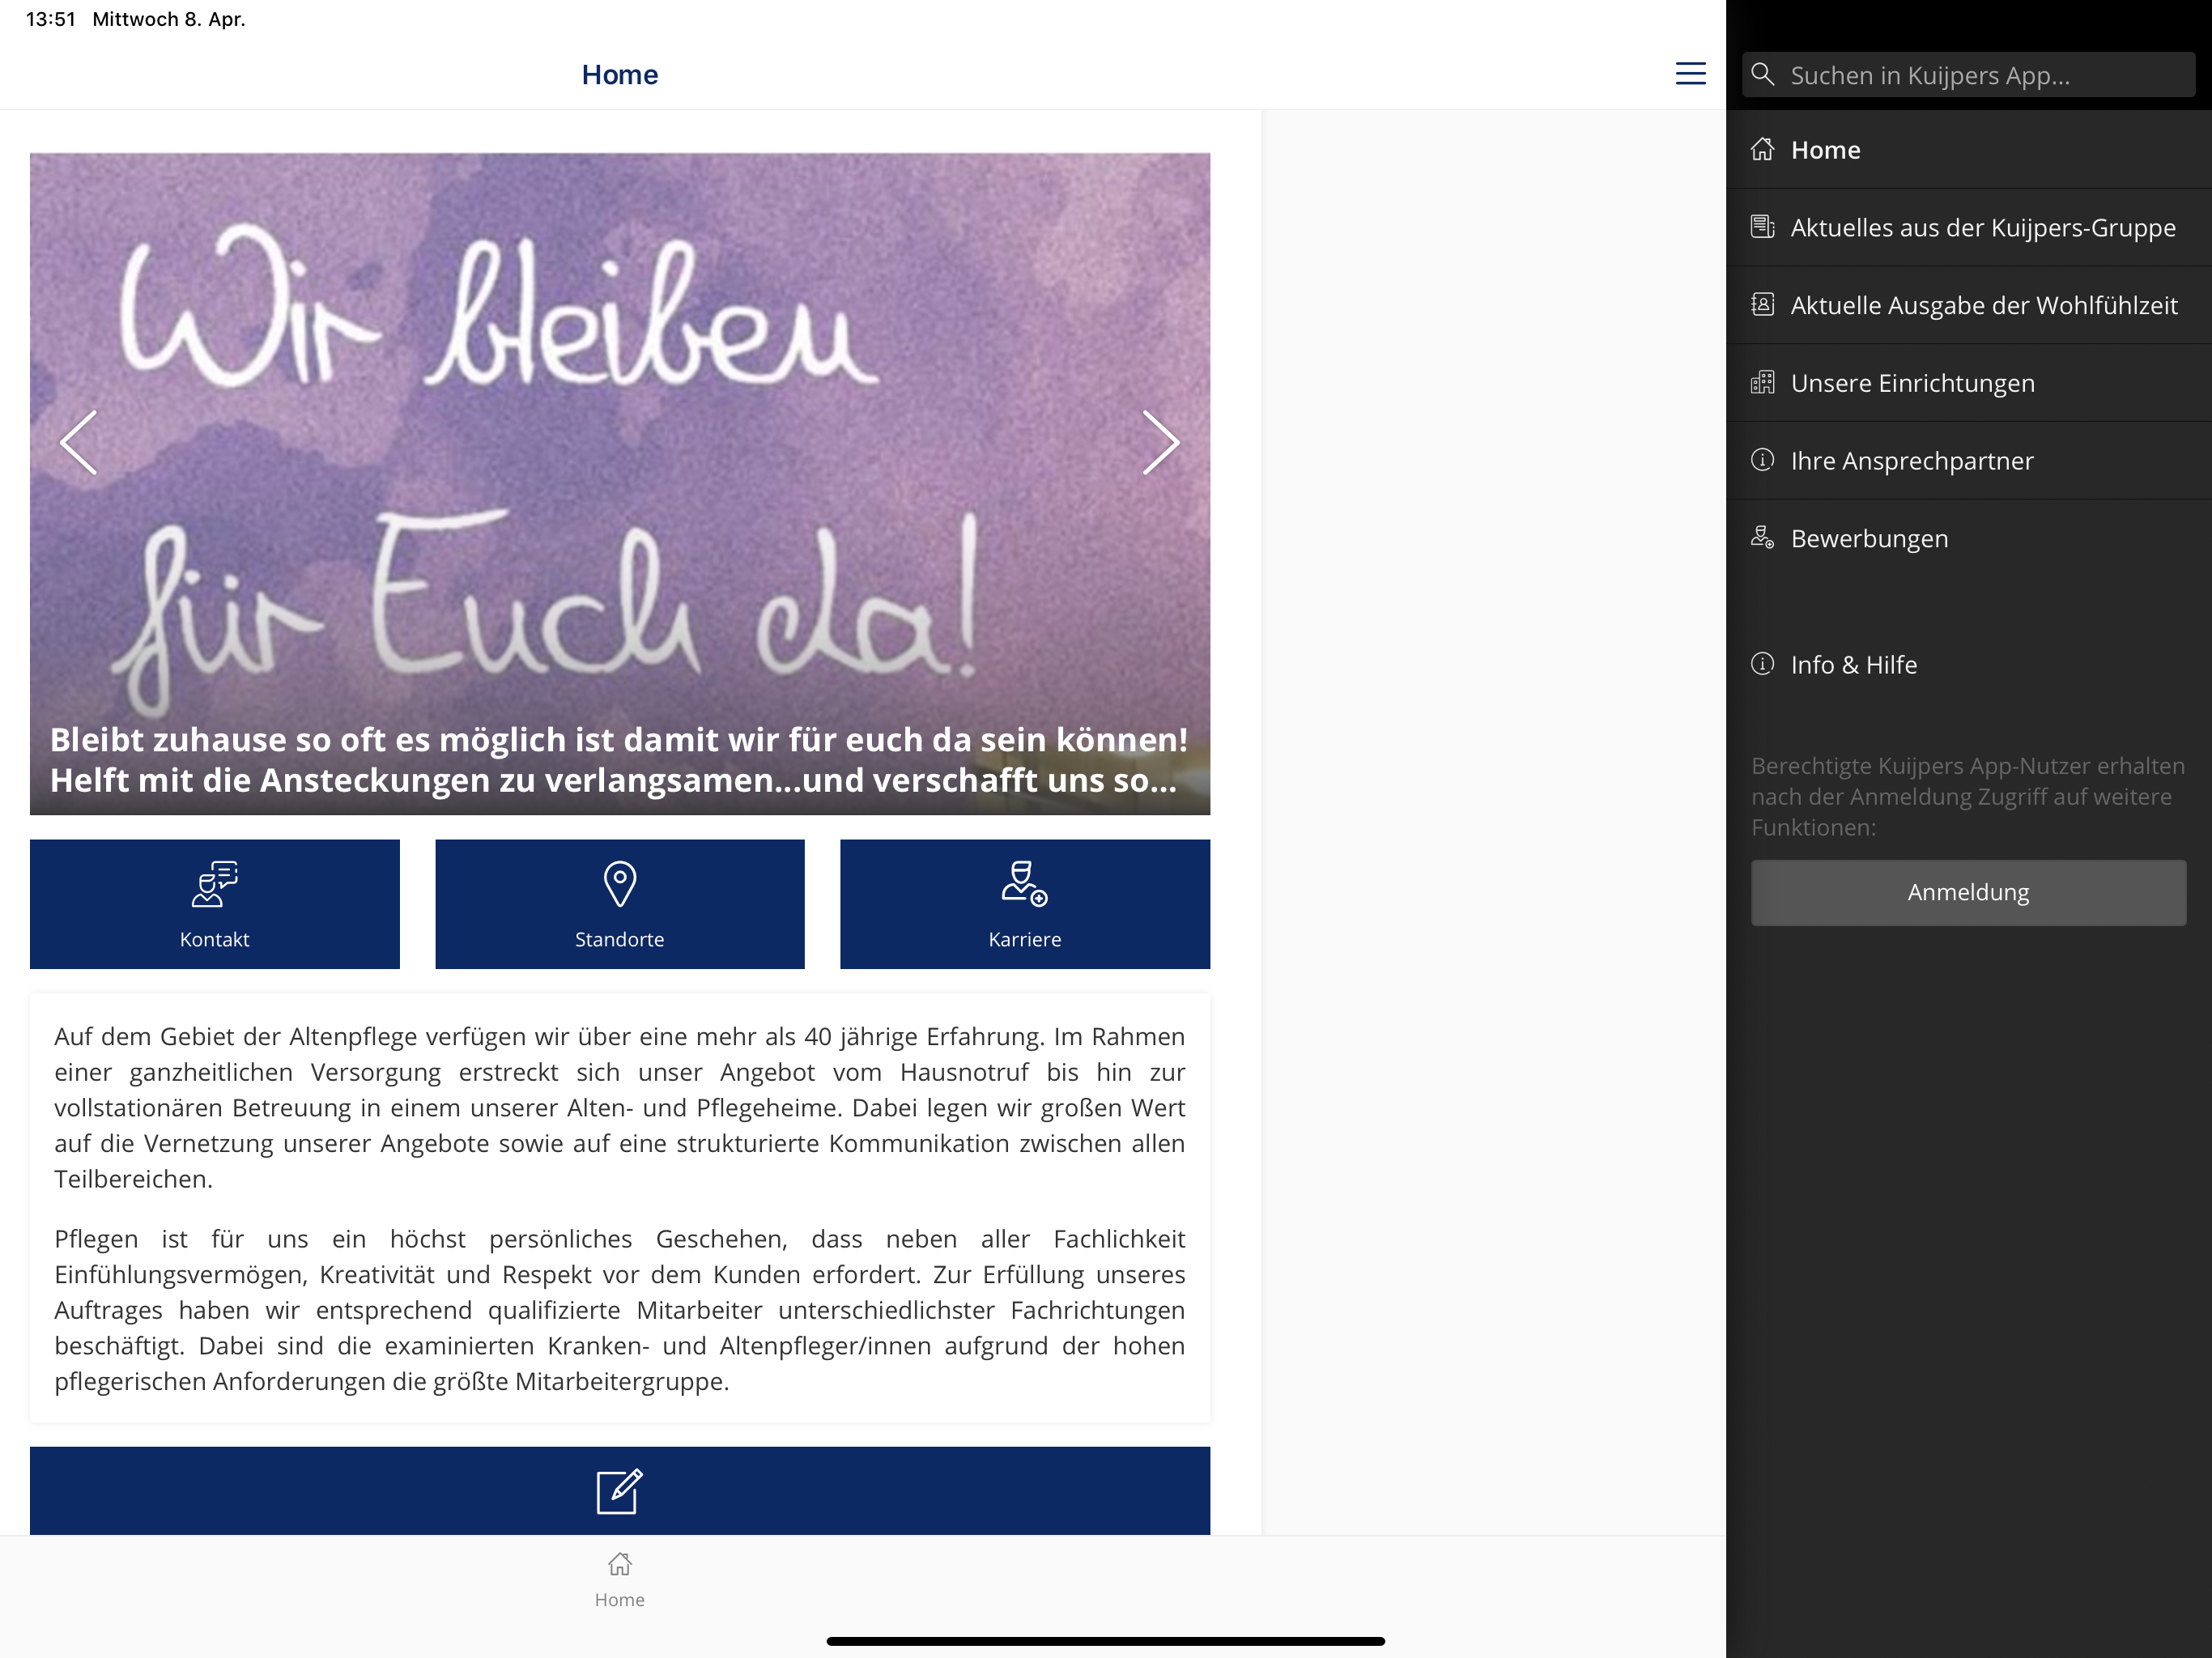Click the building icon for Einrichtungen
This screenshot has height=1658, width=2212.
(1763, 383)
